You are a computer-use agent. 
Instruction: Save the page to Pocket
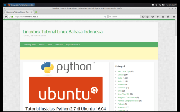tap(153, 17)
